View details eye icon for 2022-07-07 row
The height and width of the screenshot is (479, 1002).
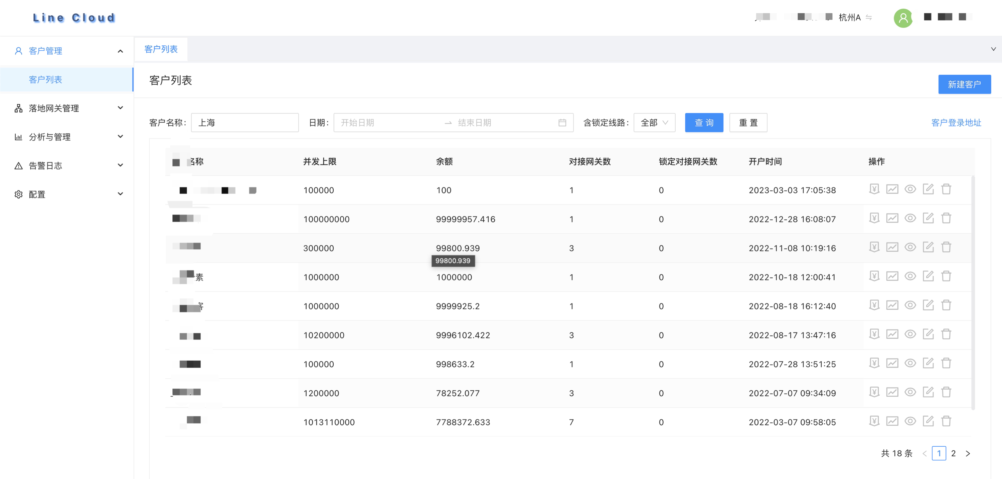click(910, 392)
